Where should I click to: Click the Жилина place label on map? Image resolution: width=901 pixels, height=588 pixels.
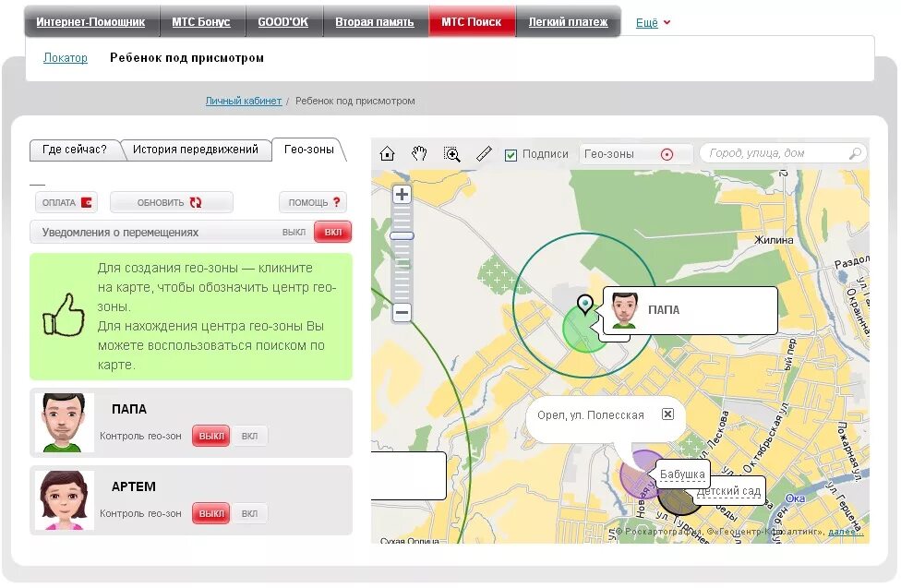[774, 240]
